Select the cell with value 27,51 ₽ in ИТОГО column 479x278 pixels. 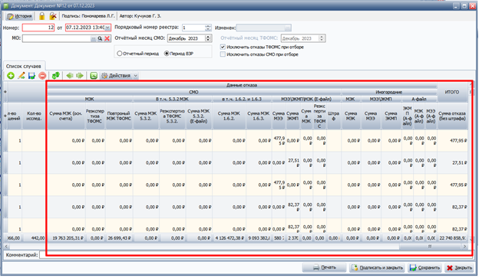tap(452, 163)
